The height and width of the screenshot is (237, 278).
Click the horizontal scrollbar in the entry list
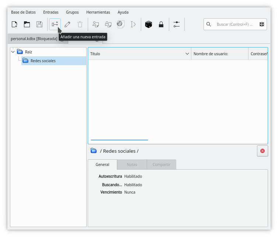pos(119,140)
